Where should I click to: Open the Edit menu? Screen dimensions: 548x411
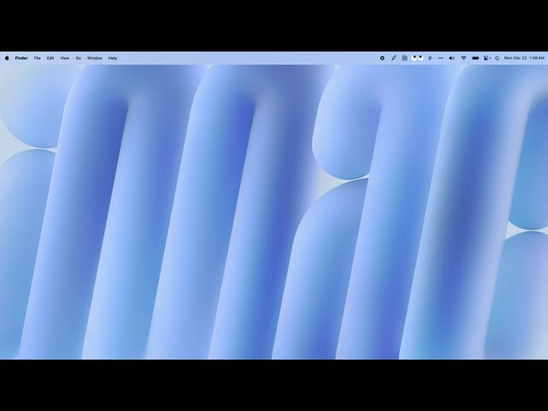51,58
